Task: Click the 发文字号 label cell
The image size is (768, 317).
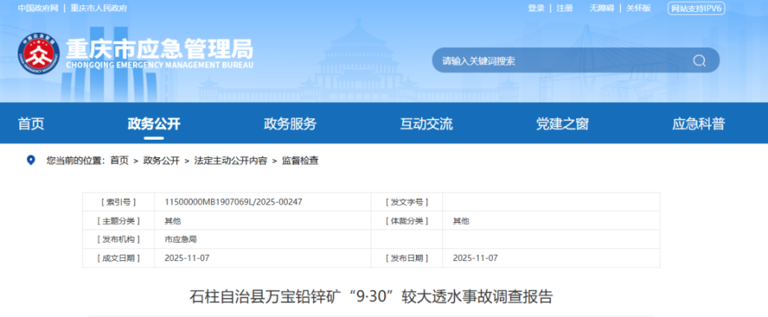Action: (407, 202)
